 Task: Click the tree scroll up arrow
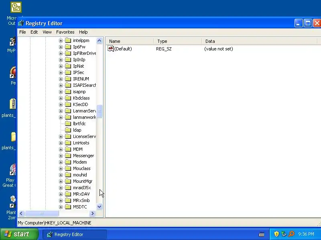click(x=99, y=41)
